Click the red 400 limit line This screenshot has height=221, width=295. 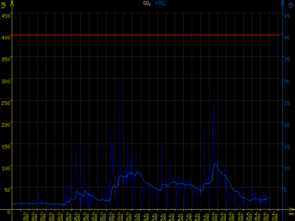tap(147, 35)
